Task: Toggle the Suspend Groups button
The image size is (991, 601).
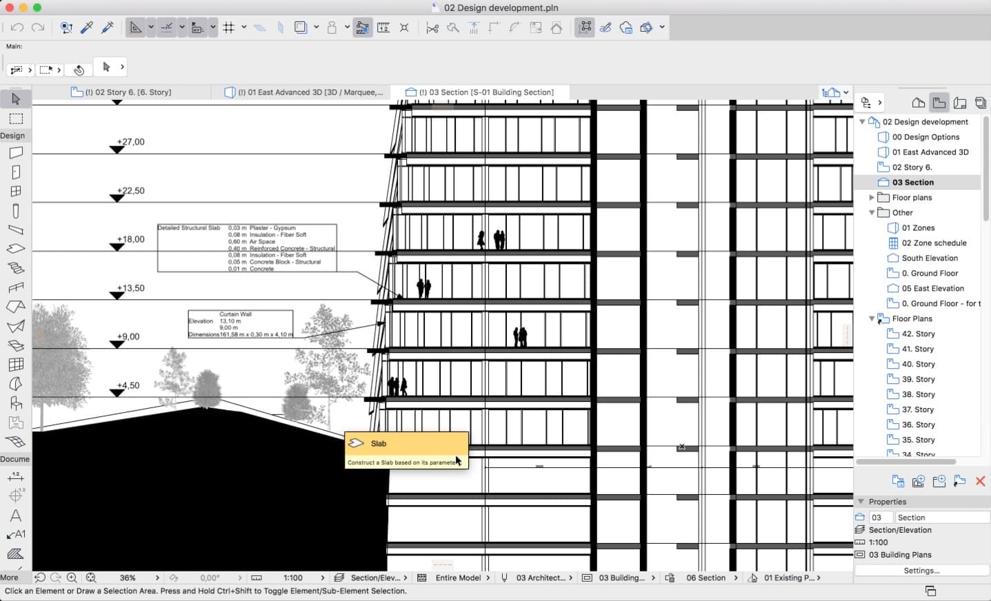Action: click(x=585, y=28)
